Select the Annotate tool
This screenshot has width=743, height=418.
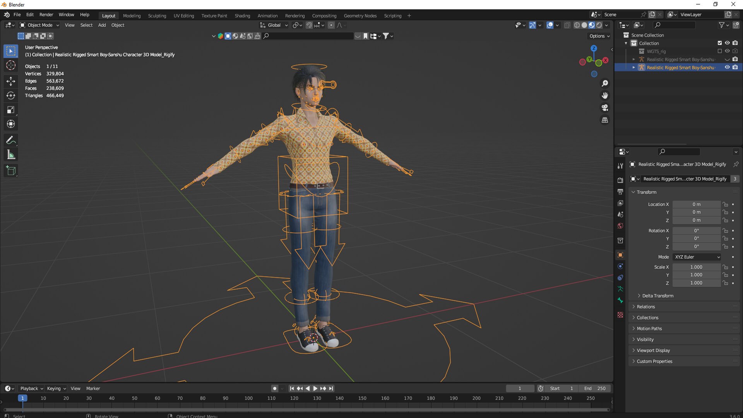pyautogui.click(x=11, y=140)
